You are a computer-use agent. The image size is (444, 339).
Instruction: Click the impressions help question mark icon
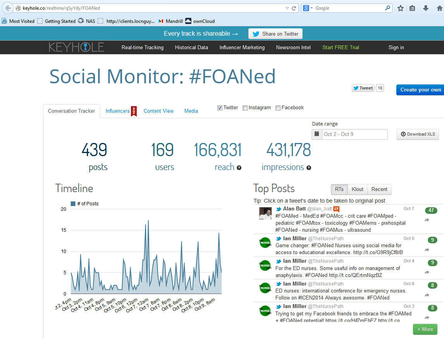309,168
